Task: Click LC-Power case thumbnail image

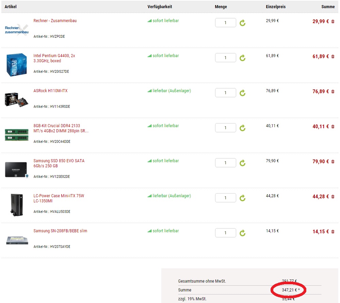Action: point(17,205)
